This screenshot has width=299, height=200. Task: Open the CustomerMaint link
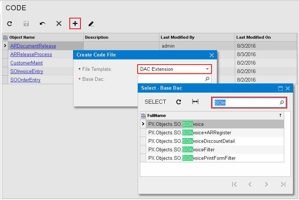tap(27, 63)
